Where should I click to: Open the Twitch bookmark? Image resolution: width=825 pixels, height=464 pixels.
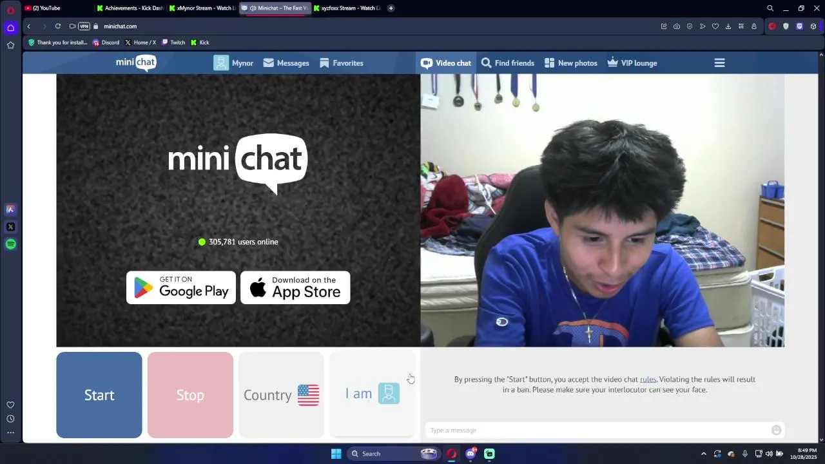coord(173,43)
